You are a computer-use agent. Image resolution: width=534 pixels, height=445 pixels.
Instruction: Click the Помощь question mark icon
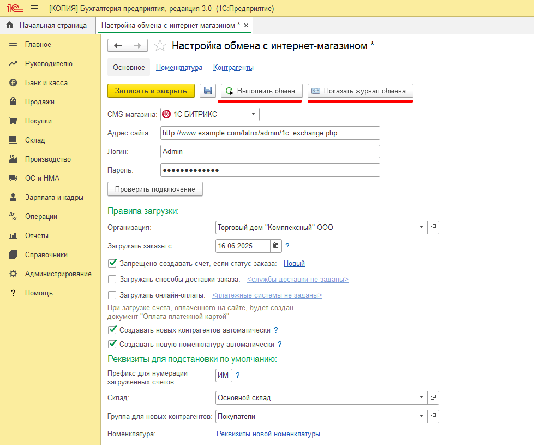[x=13, y=293]
